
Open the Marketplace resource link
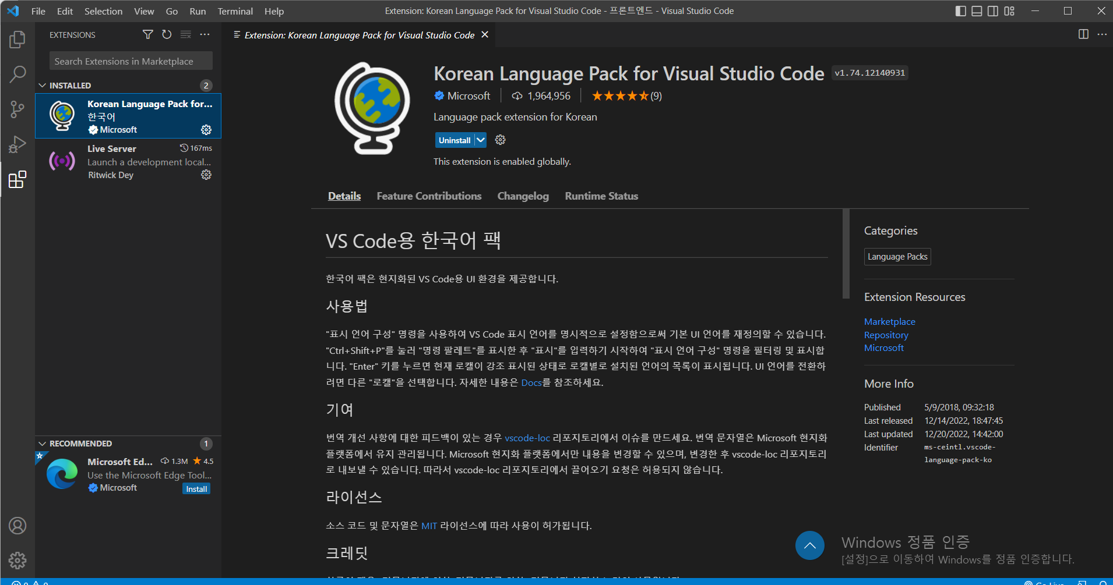point(890,321)
